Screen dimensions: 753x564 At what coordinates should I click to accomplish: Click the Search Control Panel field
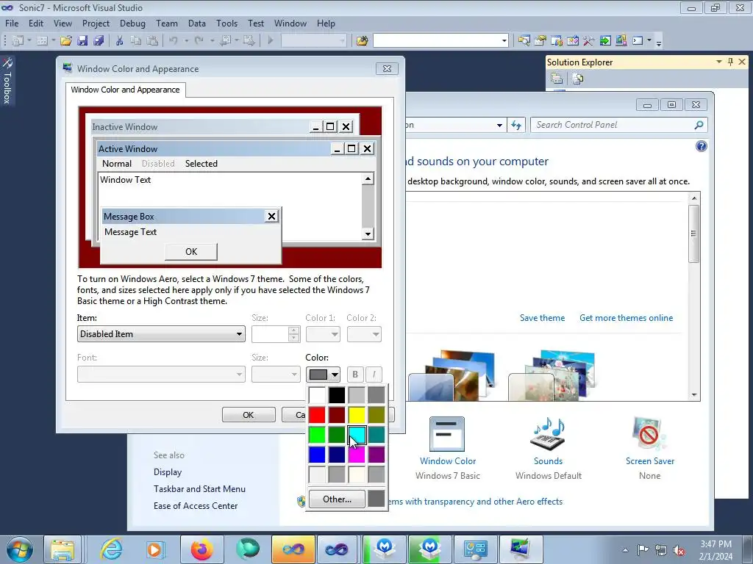pyautogui.click(x=619, y=125)
